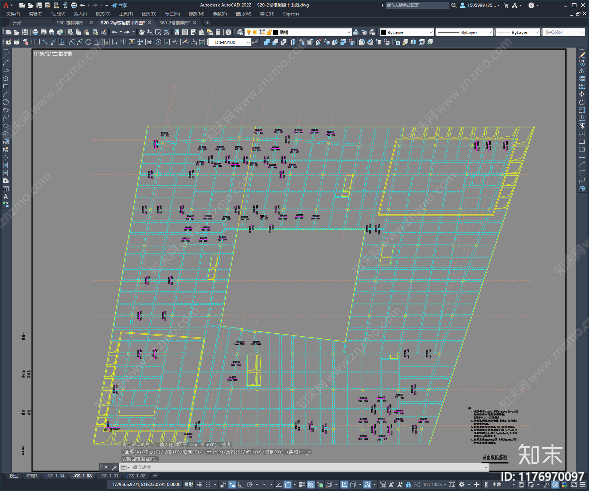Click the [+][俯视]二维线框 viewport label
This screenshot has width=589, height=491.
[x=53, y=54]
